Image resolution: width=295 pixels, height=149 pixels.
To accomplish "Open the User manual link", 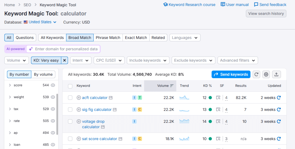I will pyautogui.click(x=235, y=5).
